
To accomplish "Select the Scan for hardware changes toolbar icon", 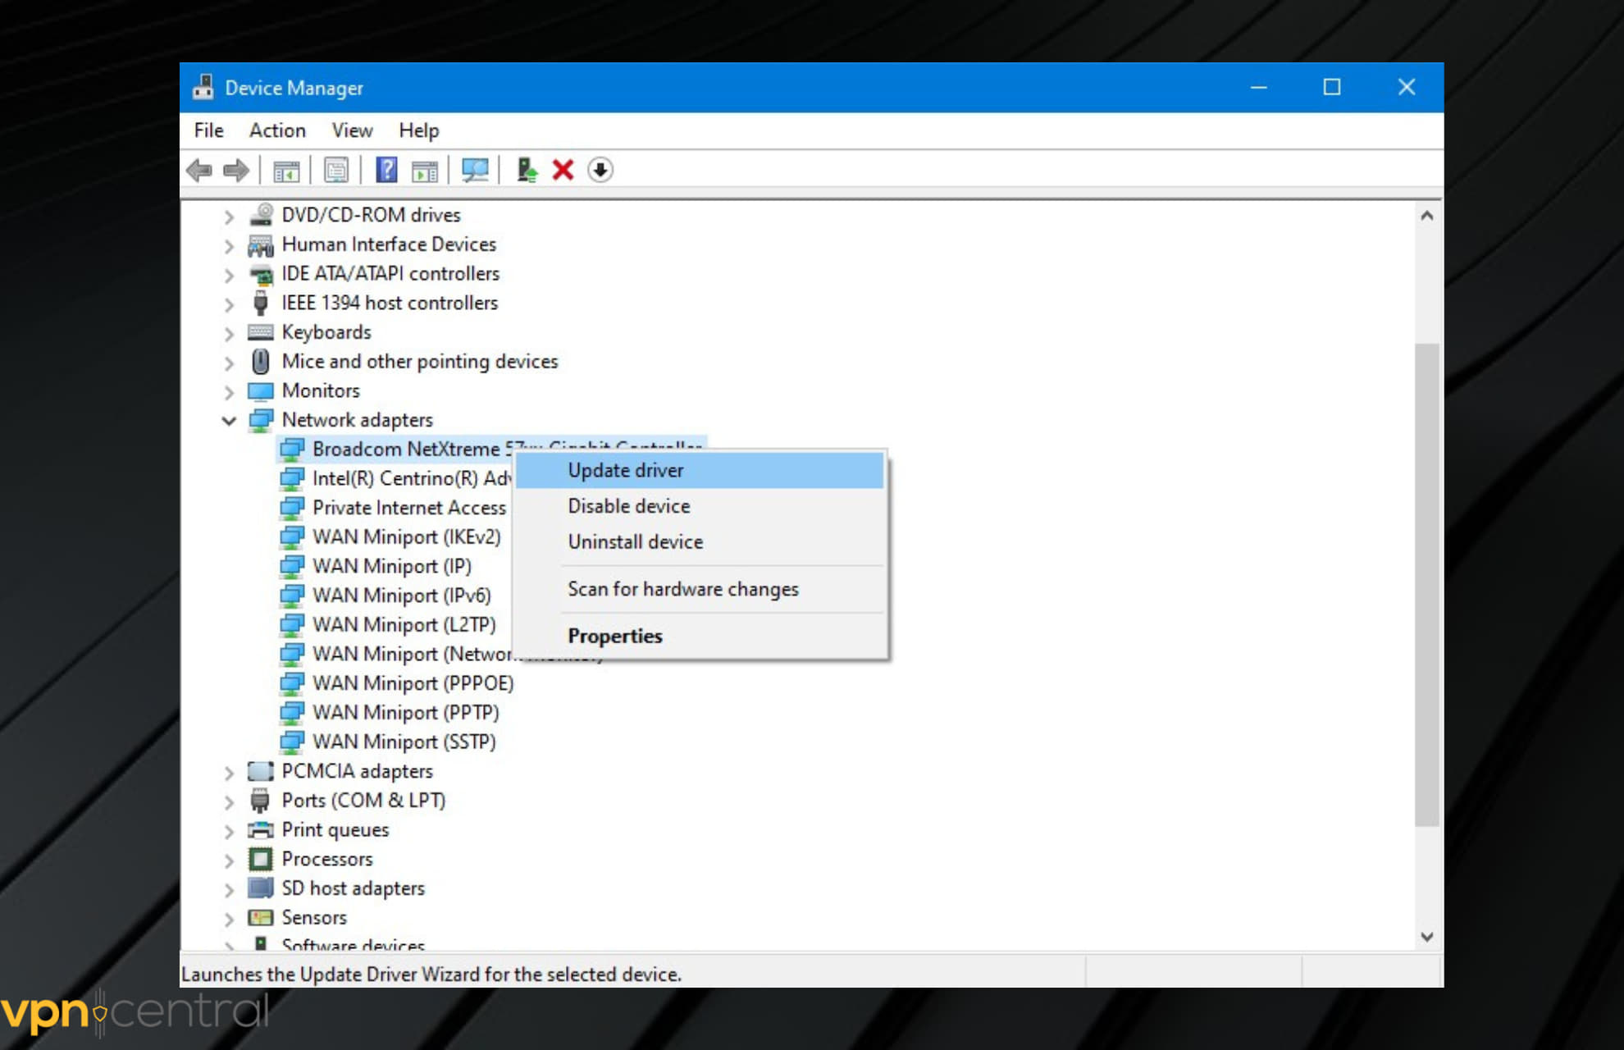I will (476, 170).
